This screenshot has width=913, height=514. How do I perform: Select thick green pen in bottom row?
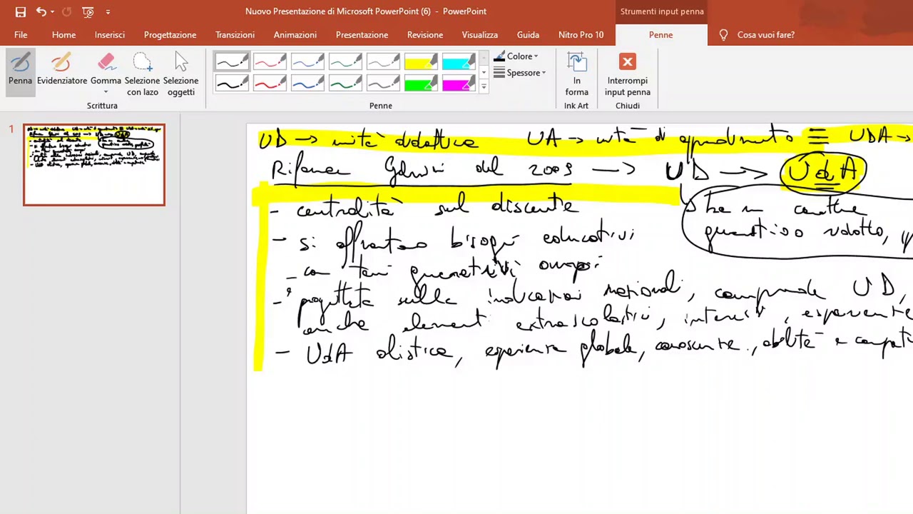click(x=345, y=84)
